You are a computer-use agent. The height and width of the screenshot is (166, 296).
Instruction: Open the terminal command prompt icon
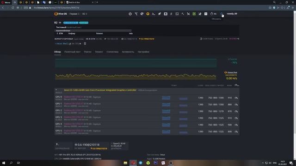(x=154, y=14)
